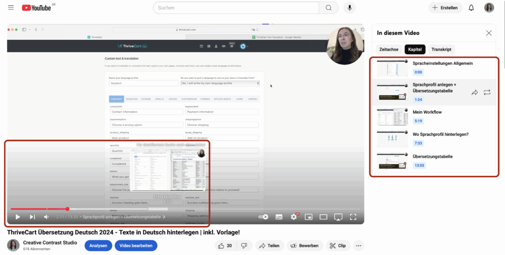The width and height of the screenshot is (505, 255).
Task: Open thumbnail of 'Sprachprofil anlegen + Übersetzungstabelle' chapter
Action: coord(392,92)
